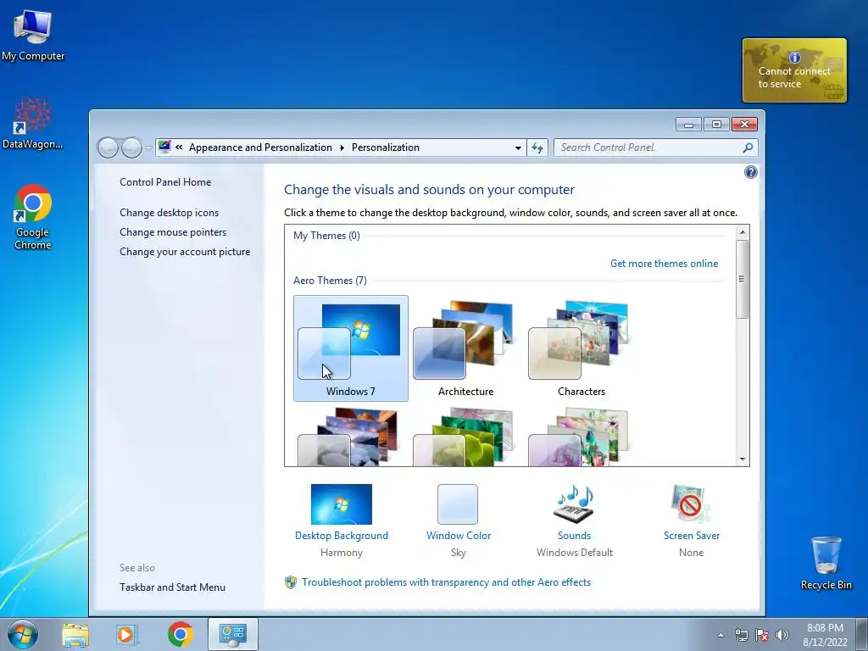Show hidden tray icons arrow
Viewport: 868px width, 651px height.
(x=721, y=635)
